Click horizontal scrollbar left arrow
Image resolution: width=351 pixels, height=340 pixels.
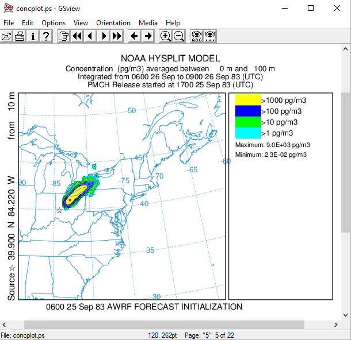pyautogui.click(x=4, y=324)
